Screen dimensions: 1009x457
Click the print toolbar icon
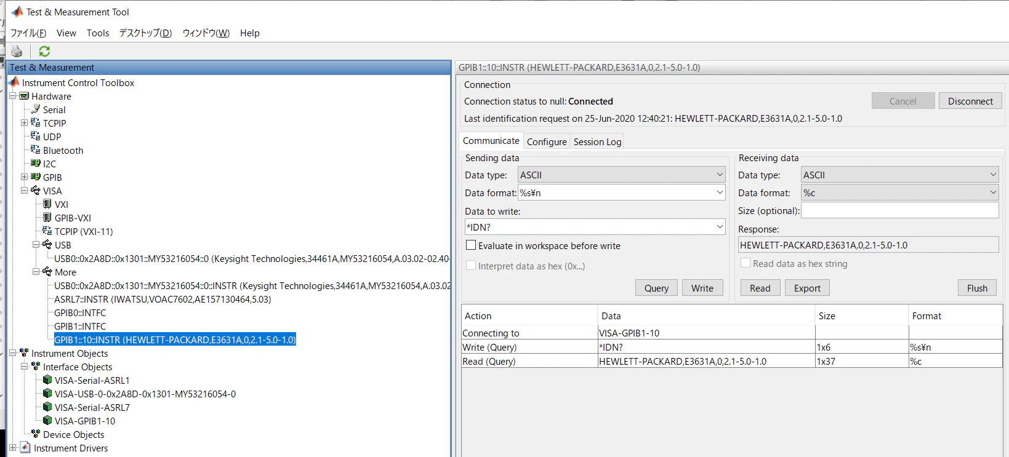17,51
